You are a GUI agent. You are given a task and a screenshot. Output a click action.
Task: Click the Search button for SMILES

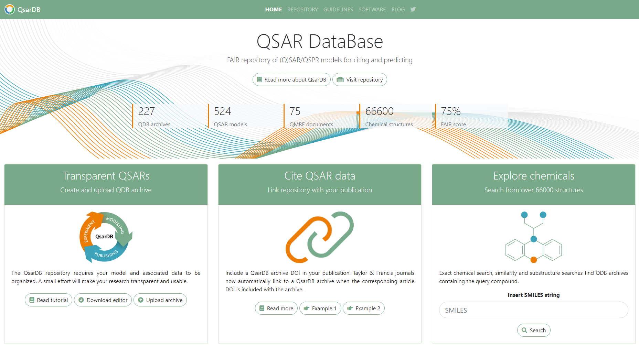[534, 330]
